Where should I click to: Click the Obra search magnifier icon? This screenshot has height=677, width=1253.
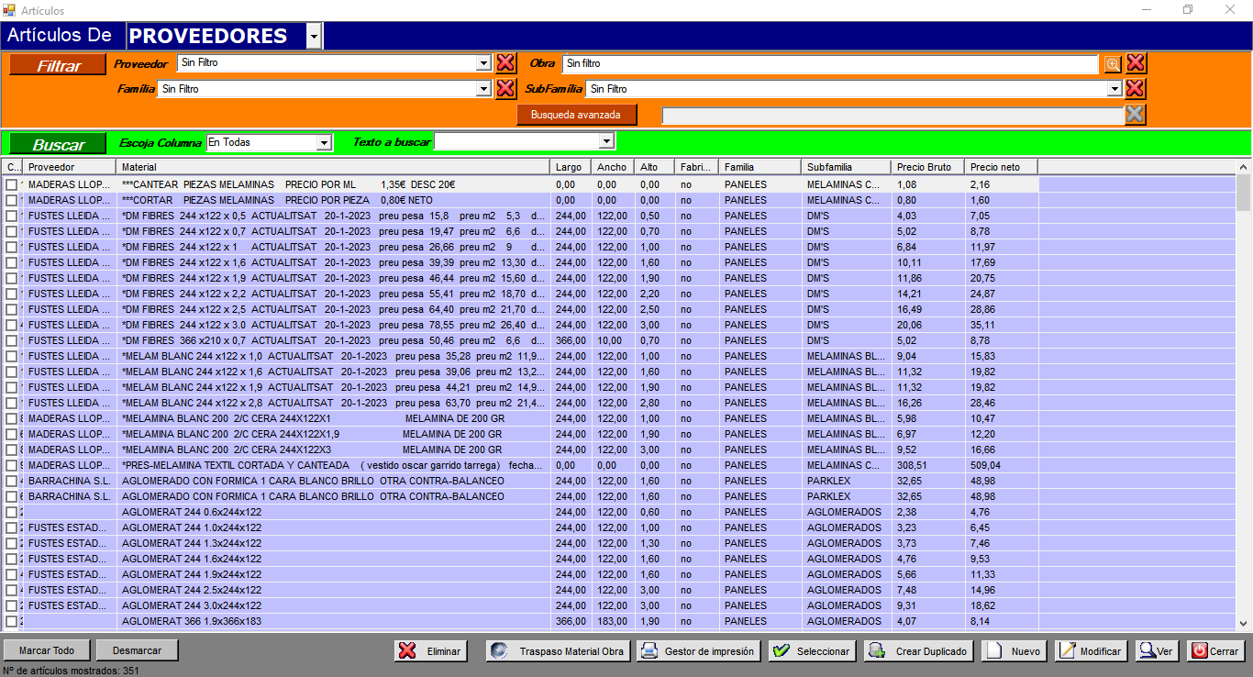click(x=1112, y=63)
